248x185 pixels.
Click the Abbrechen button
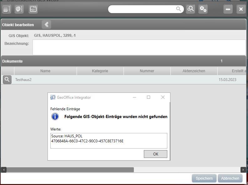230,178
